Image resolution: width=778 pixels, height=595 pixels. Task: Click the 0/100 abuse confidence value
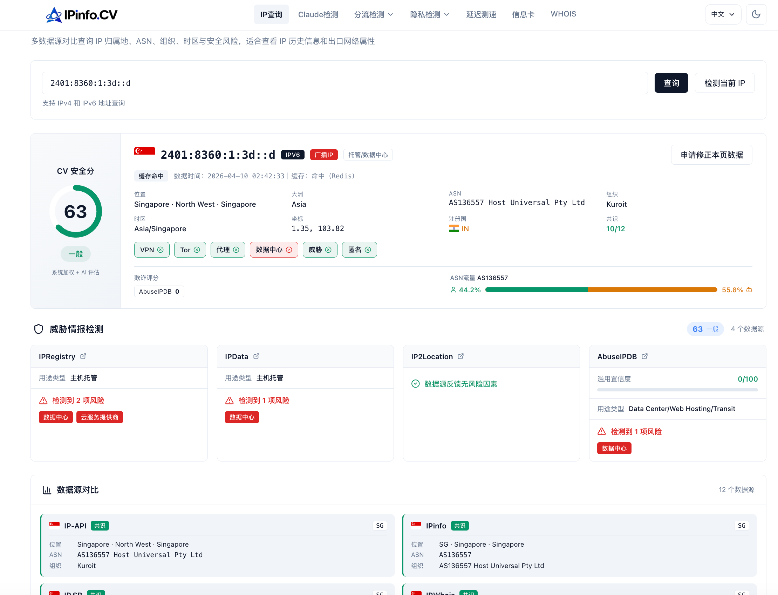coord(748,379)
